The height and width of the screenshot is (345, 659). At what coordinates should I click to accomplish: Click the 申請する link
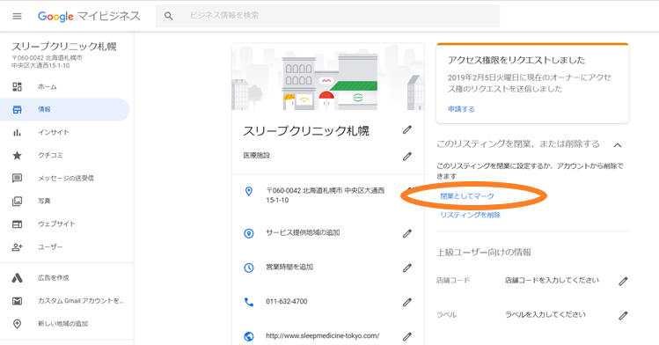461,109
